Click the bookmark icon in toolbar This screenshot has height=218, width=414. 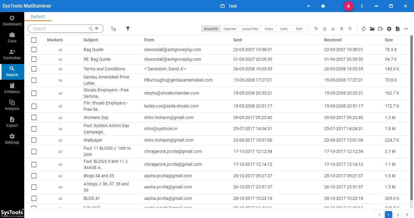342,29
